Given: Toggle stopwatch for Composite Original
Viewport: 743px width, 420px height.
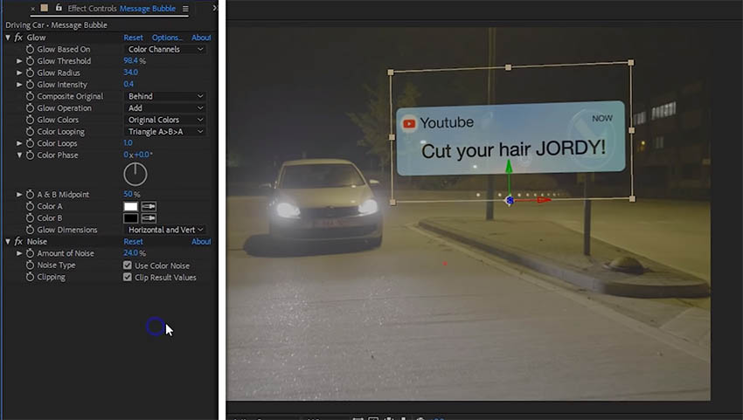Looking at the screenshot, I should [x=30, y=97].
